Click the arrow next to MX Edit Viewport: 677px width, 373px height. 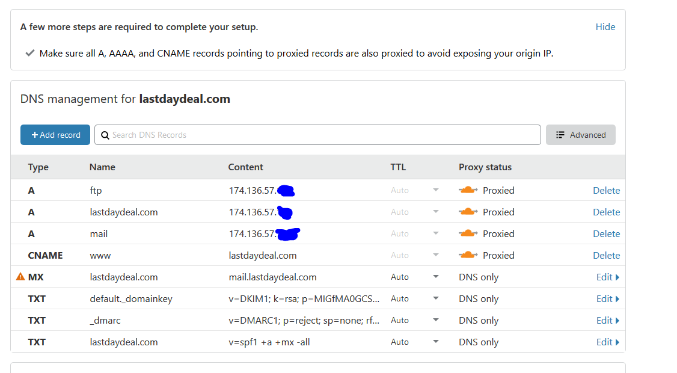617,277
